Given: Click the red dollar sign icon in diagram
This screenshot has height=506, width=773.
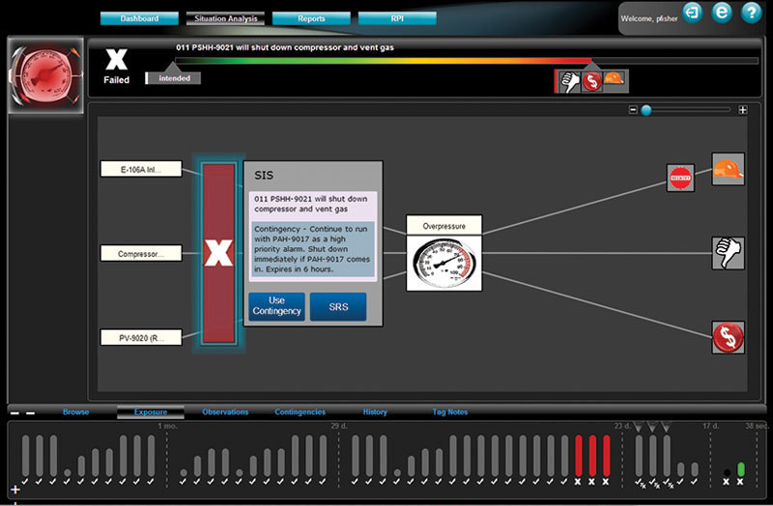Looking at the screenshot, I should [728, 337].
